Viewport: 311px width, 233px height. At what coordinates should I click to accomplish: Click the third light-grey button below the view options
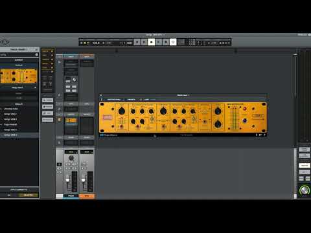pyautogui.click(x=47, y=113)
